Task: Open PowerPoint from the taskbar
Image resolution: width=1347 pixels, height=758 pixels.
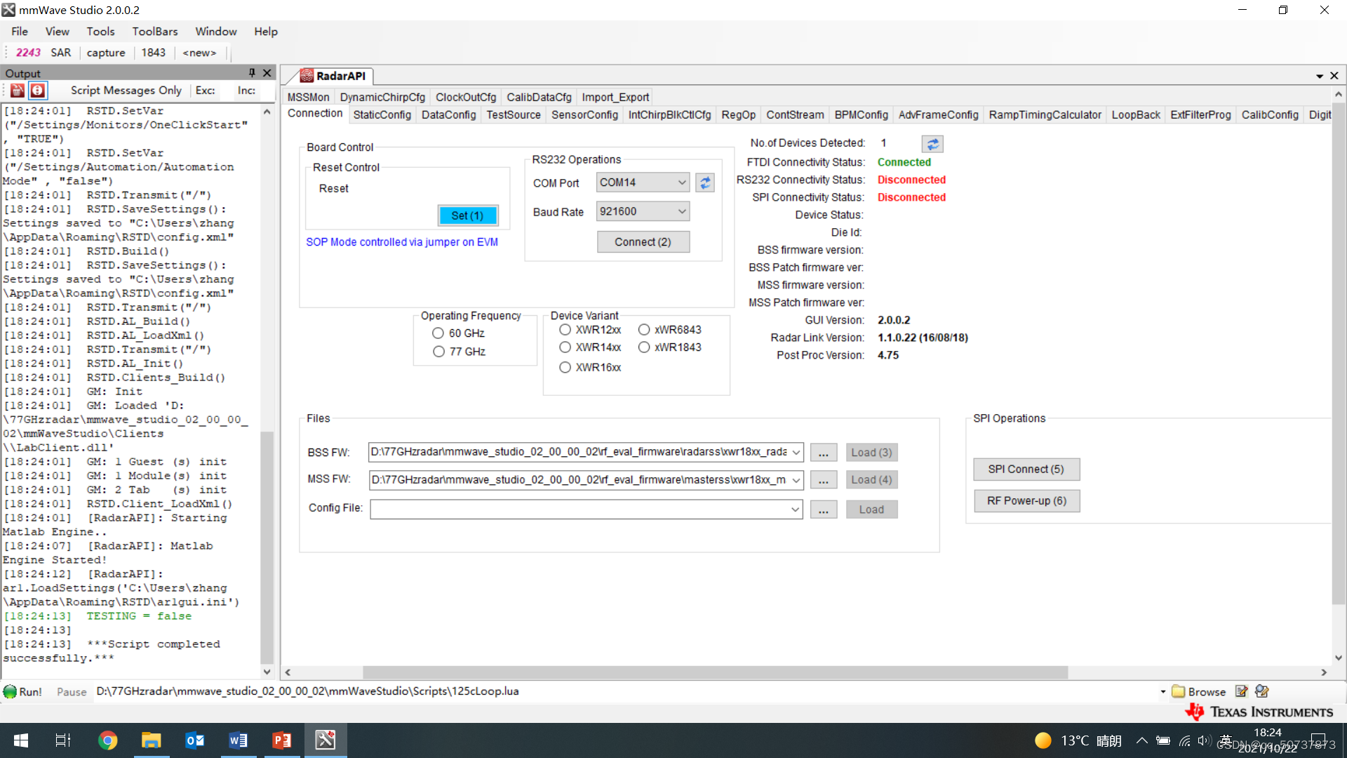Action: 282,740
